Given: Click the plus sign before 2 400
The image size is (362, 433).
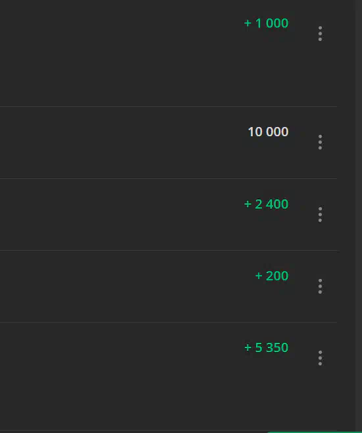Looking at the screenshot, I should tap(247, 205).
